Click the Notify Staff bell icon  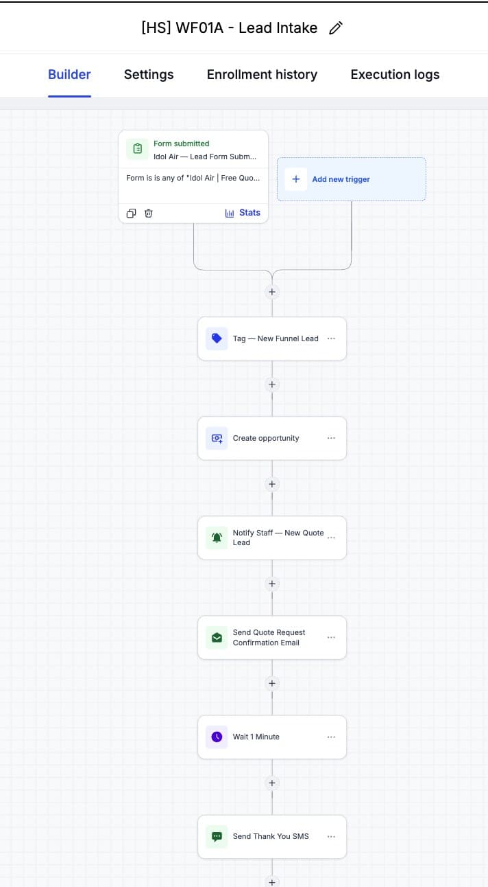(217, 538)
